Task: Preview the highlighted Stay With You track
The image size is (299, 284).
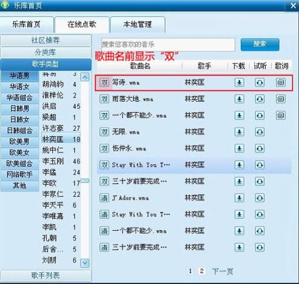Action: pos(260,165)
